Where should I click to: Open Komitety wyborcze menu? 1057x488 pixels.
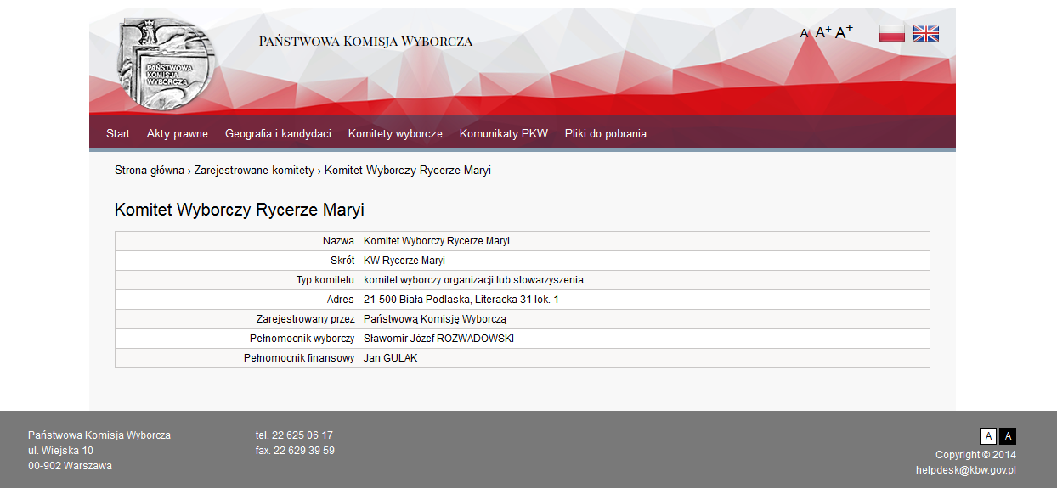(395, 133)
